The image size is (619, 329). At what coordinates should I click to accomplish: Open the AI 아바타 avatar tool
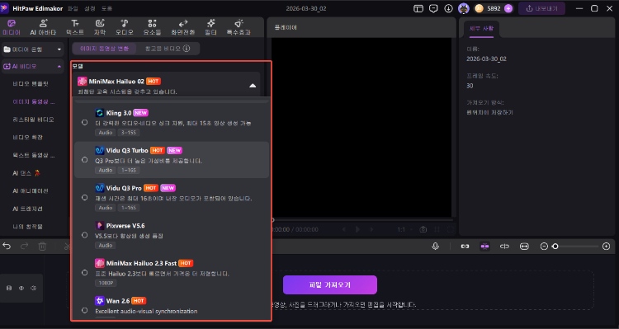click(x=43, y=27)
